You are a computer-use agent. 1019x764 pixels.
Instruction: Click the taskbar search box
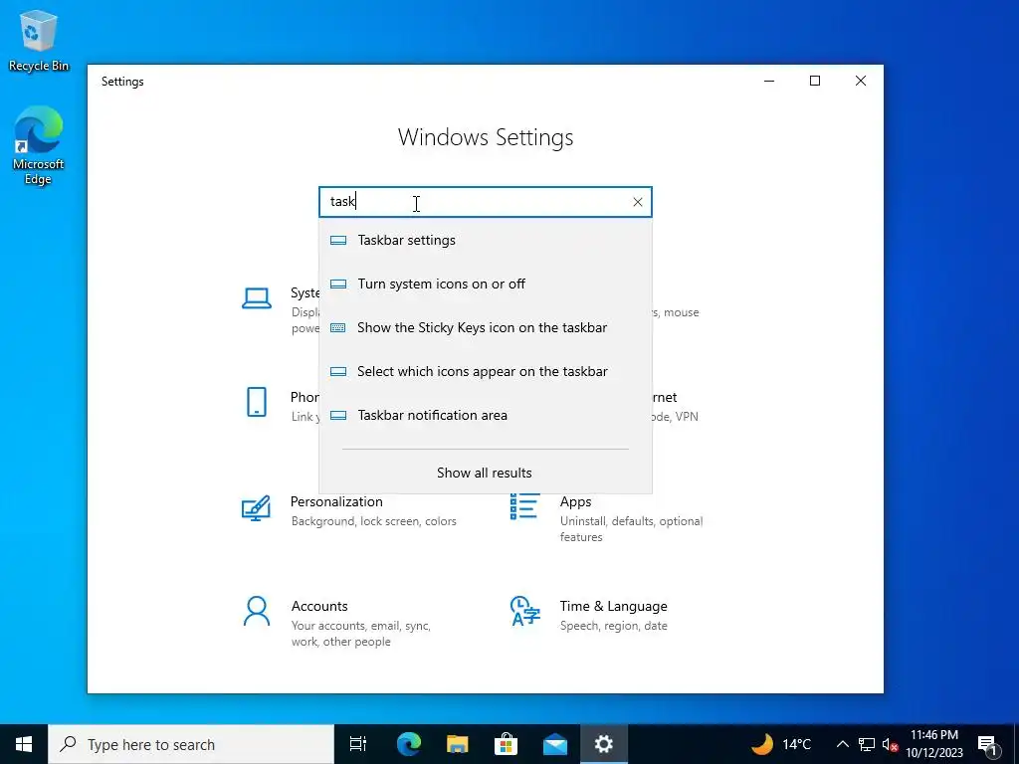click(x=191, y=744)
